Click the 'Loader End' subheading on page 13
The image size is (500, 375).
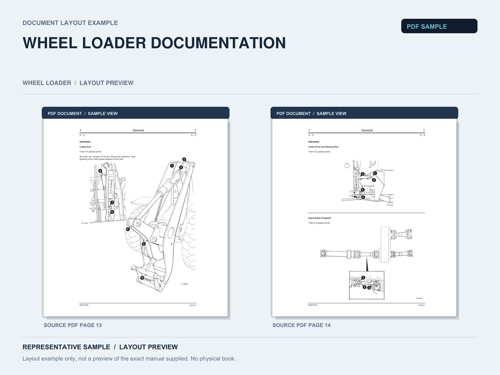(x=85, y=147)
